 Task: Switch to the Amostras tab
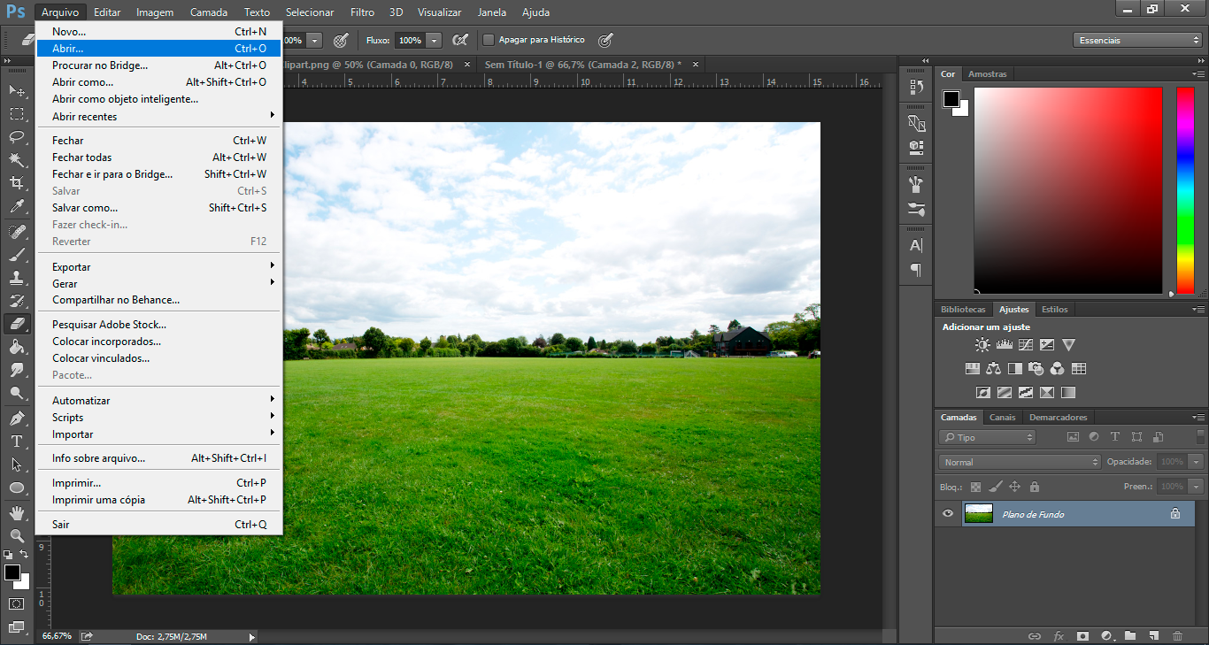[x=987, y=73]
